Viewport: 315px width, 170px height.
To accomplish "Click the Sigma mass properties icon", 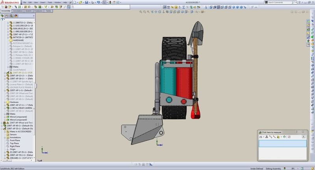I will click(x=183, y=7).
